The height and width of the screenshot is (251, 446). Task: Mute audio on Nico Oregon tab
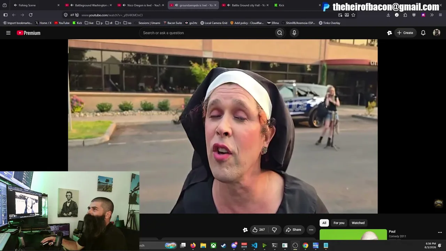tap(124, 5)
